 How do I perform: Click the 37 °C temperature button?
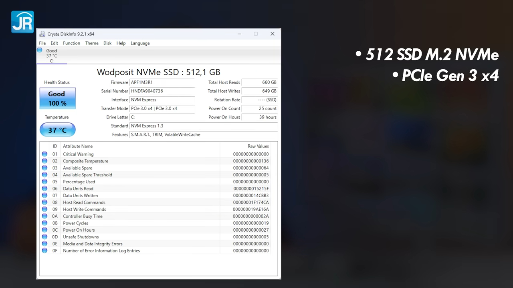pos(57,130)
